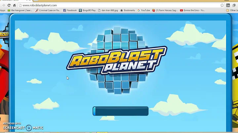Open the Bingo90 Play bookmark

87,10
